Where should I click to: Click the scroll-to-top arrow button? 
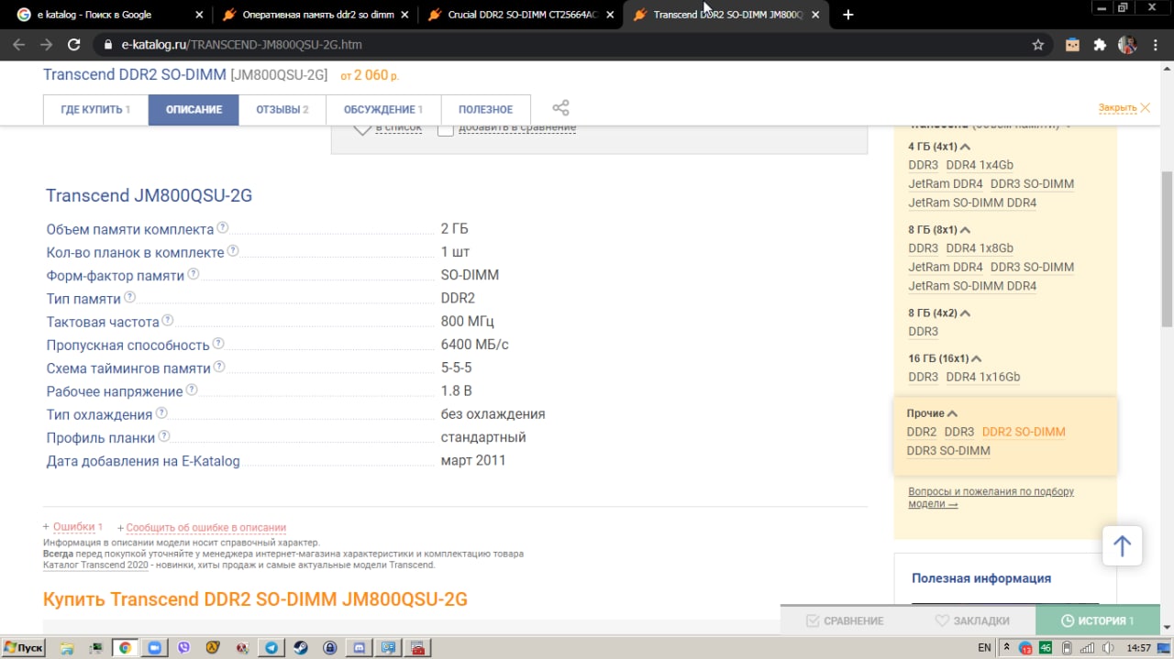pyautogui.click(x=1122, y=547)
